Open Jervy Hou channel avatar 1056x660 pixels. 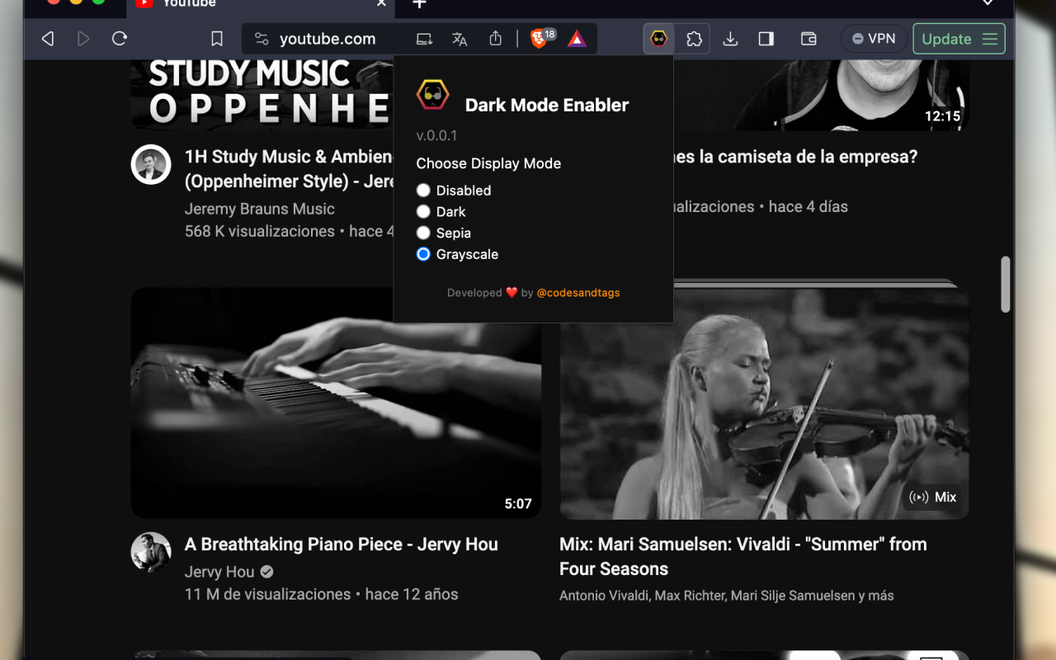[x=151, y=553]
